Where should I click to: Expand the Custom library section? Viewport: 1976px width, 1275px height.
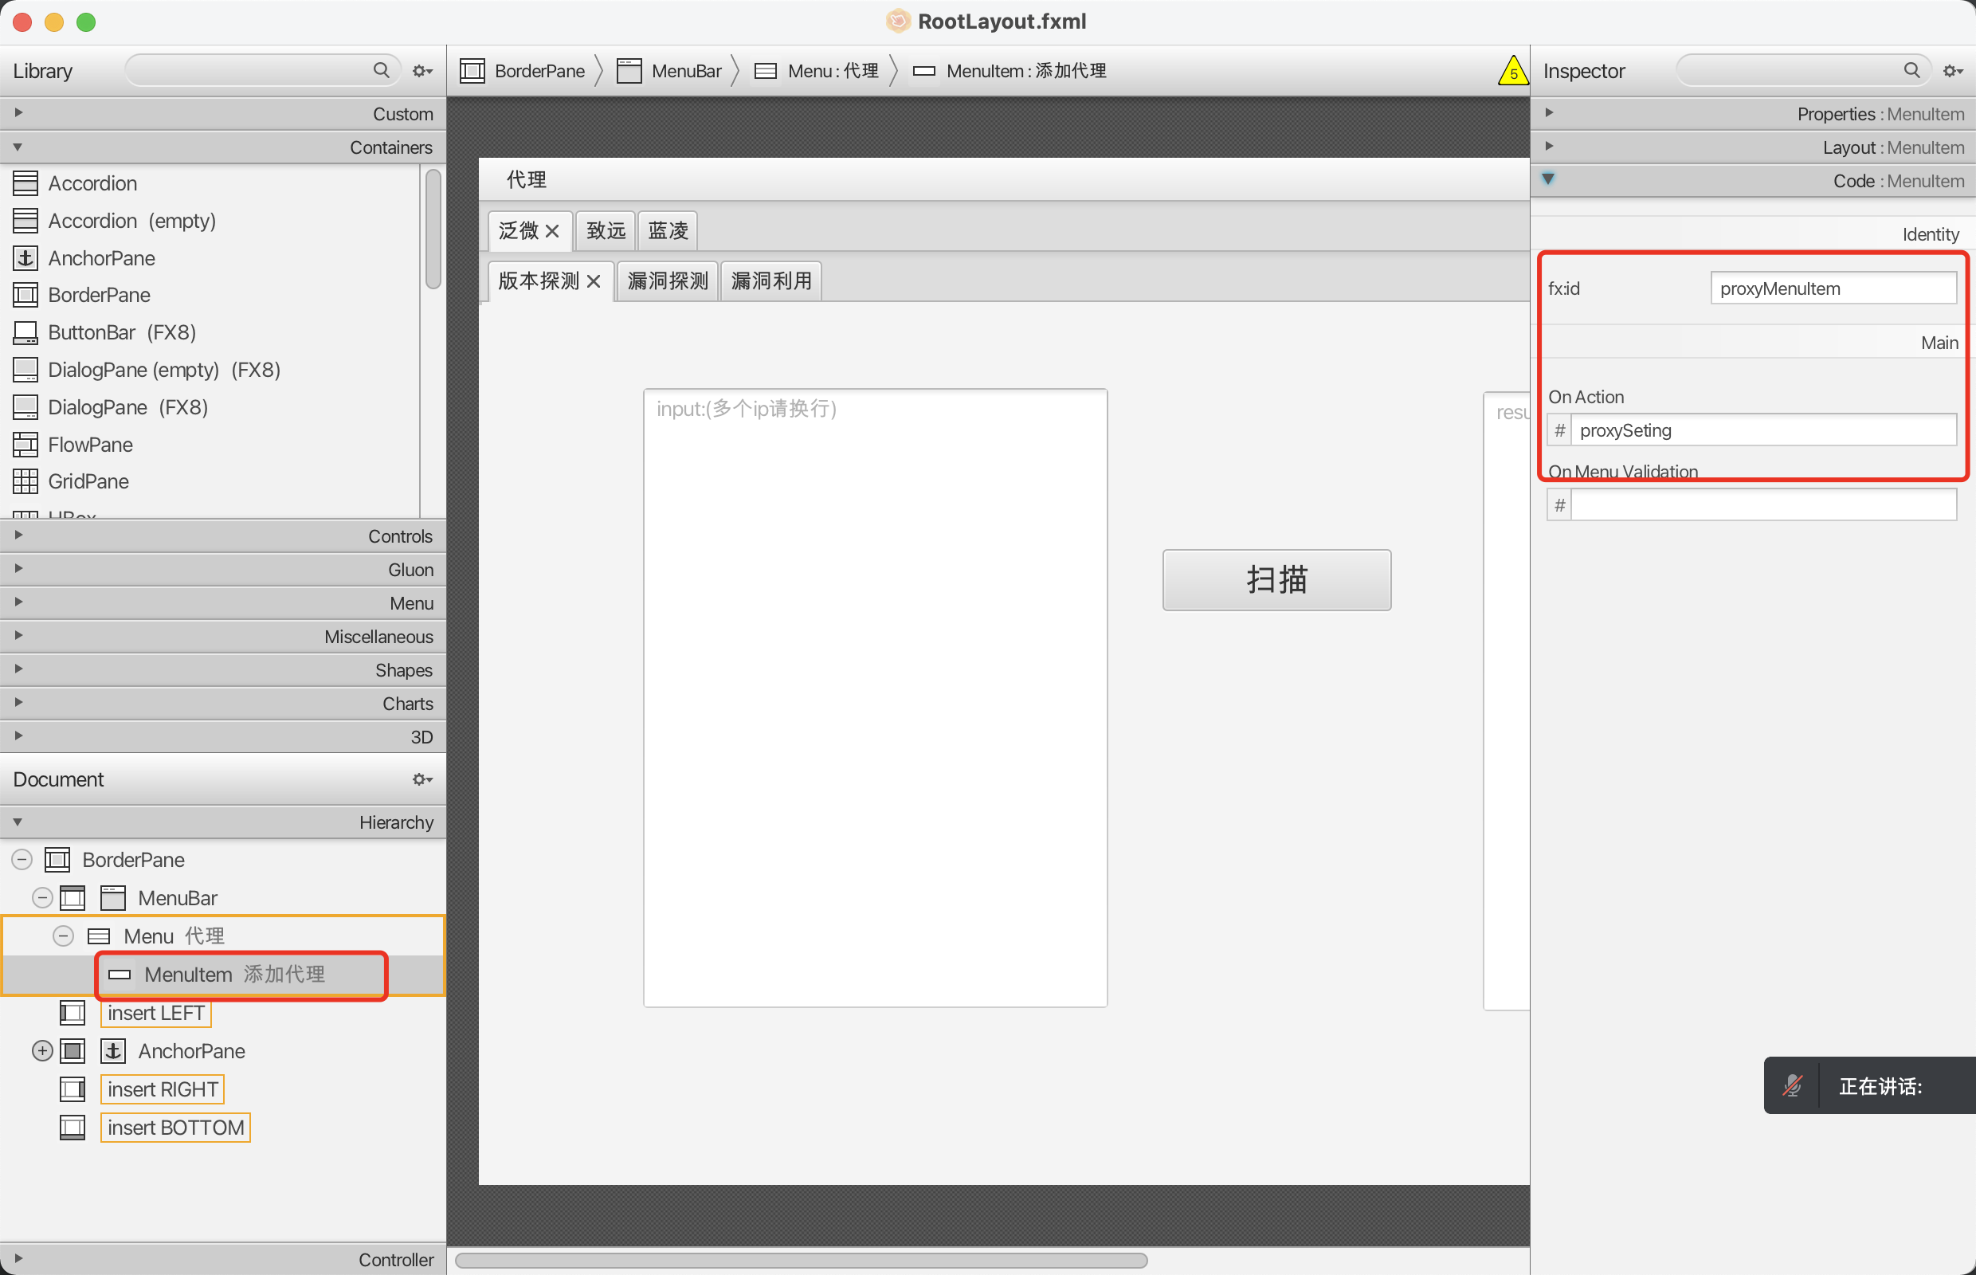tap(18, 112)
